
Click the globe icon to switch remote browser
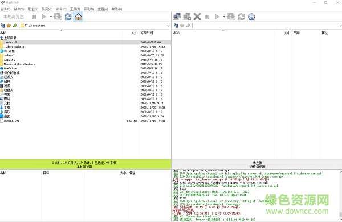pos(251,17)
